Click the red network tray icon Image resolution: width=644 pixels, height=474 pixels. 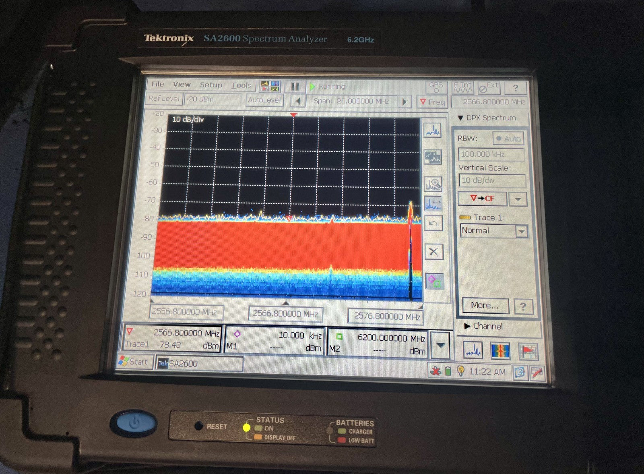(x=436, y=371)
